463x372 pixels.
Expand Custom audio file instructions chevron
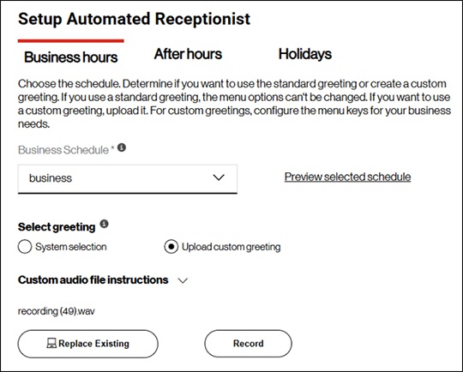[x=183, y=280]
